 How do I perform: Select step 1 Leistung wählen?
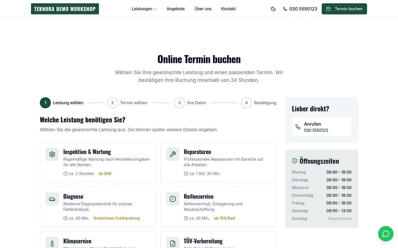61,103
